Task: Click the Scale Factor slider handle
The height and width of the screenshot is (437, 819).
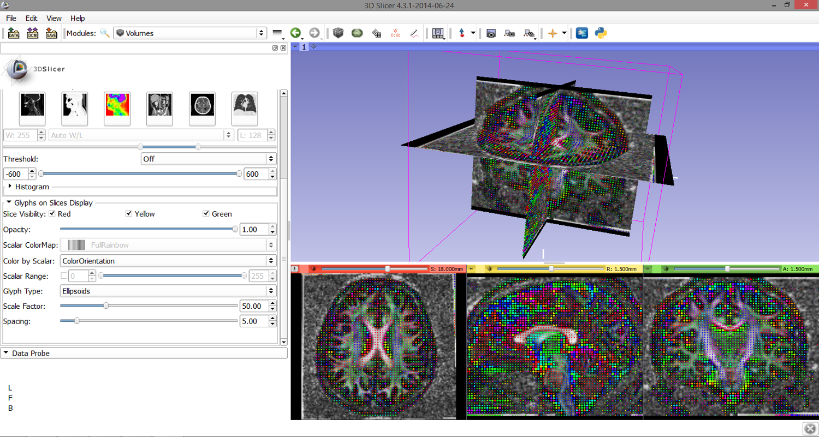Action: coord(106,306)
